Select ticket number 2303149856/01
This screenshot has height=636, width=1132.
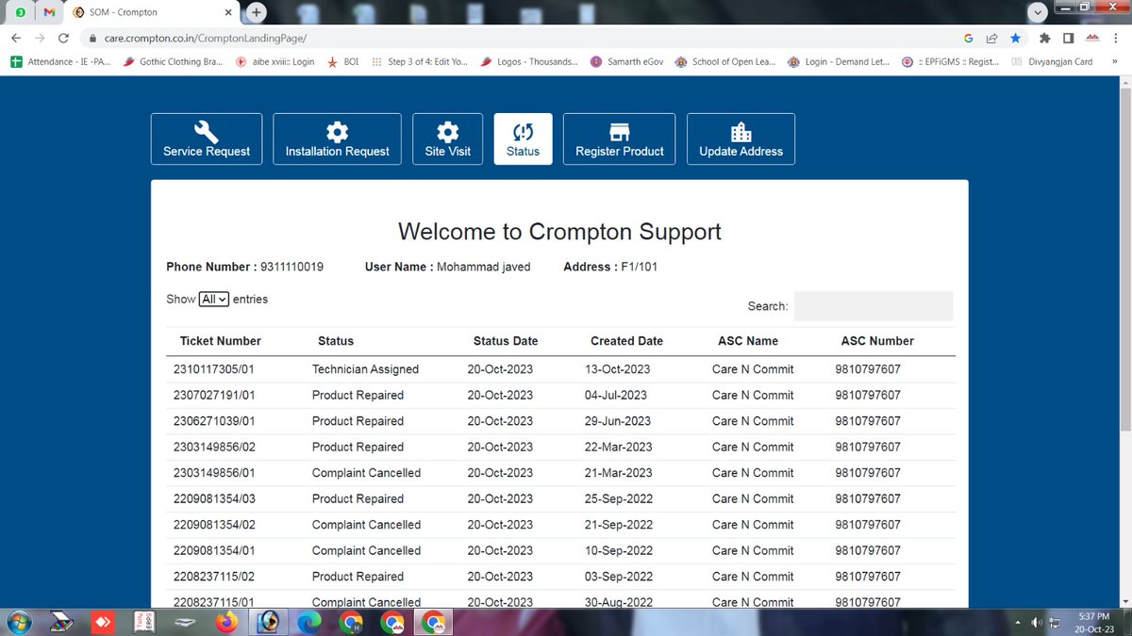pyautogui.click(x=214, y=473)
